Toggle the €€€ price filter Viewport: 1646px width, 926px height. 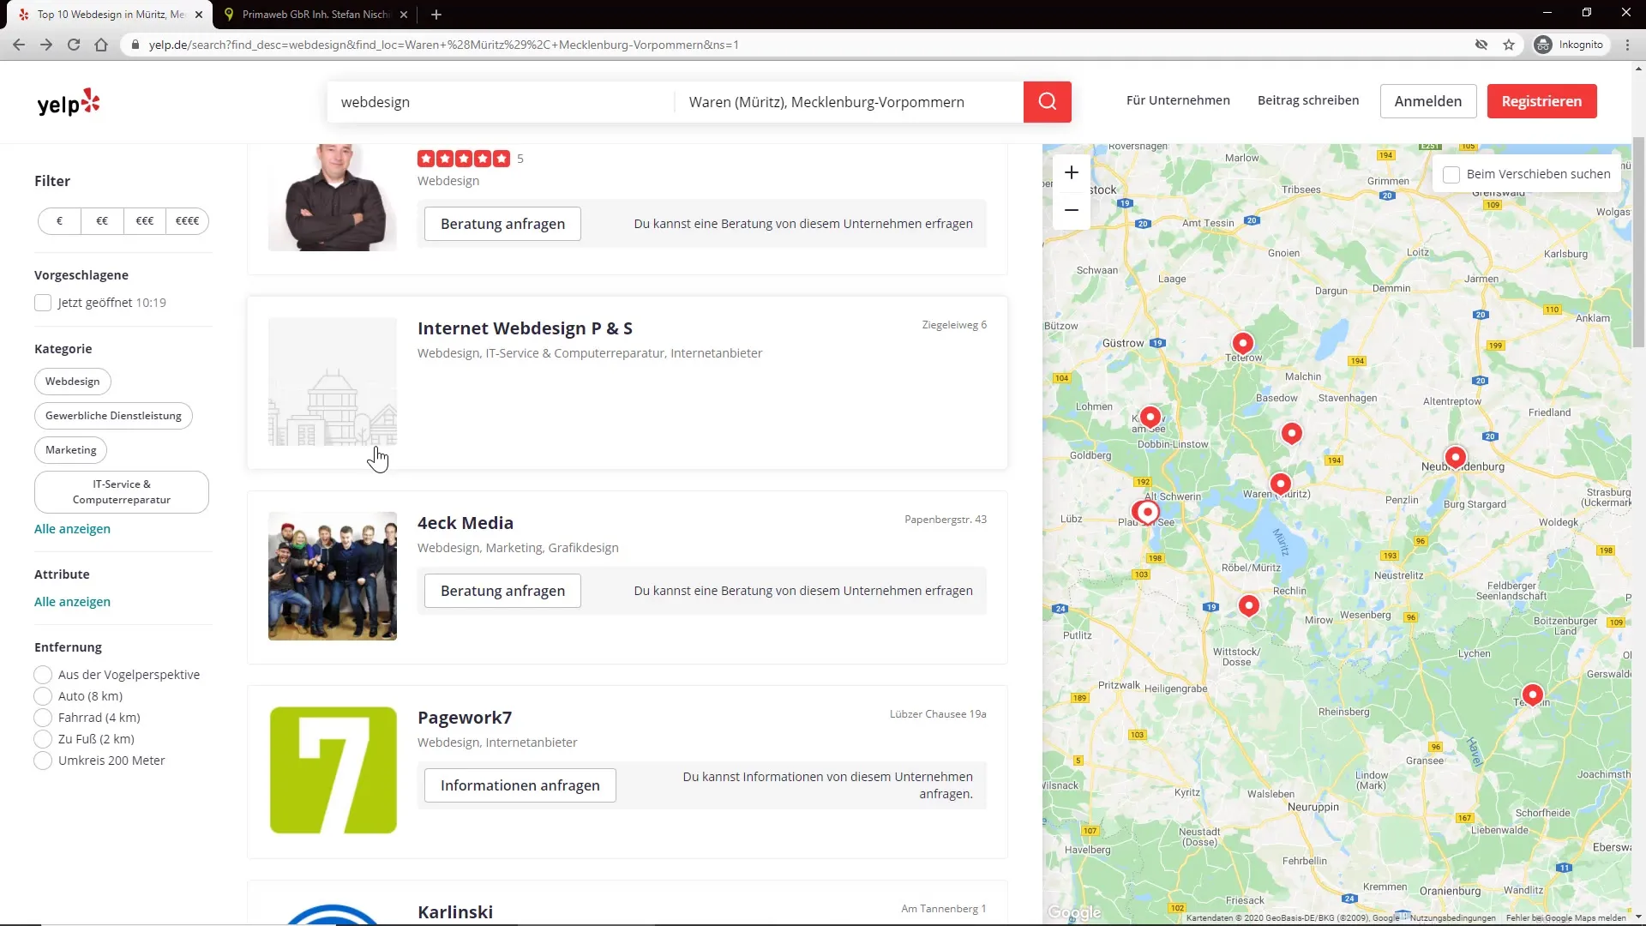[x=145, y=221]
